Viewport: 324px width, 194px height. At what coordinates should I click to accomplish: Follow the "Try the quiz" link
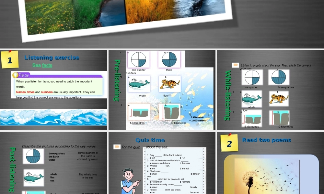(130, 147)
